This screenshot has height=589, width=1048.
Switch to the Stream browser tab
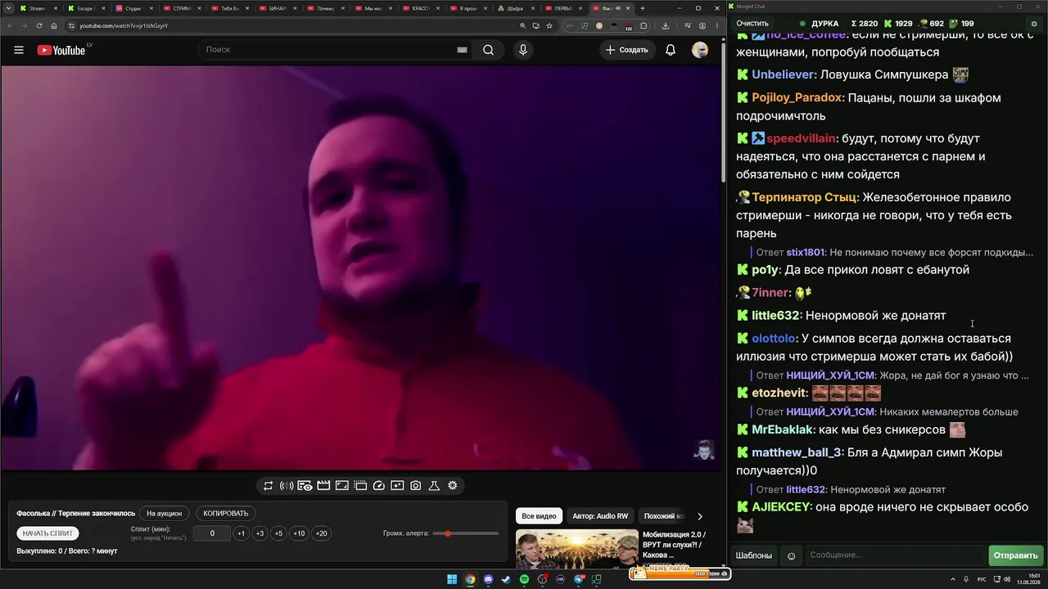pos(38,8)
